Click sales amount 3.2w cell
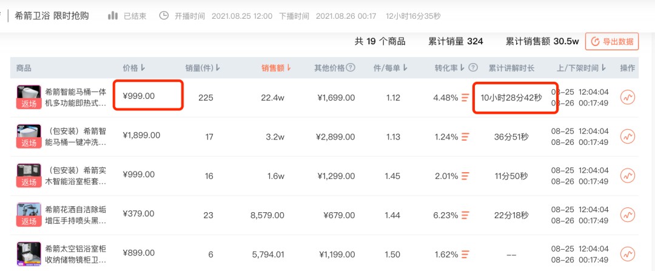655x271 pixels. pos(276,137)
